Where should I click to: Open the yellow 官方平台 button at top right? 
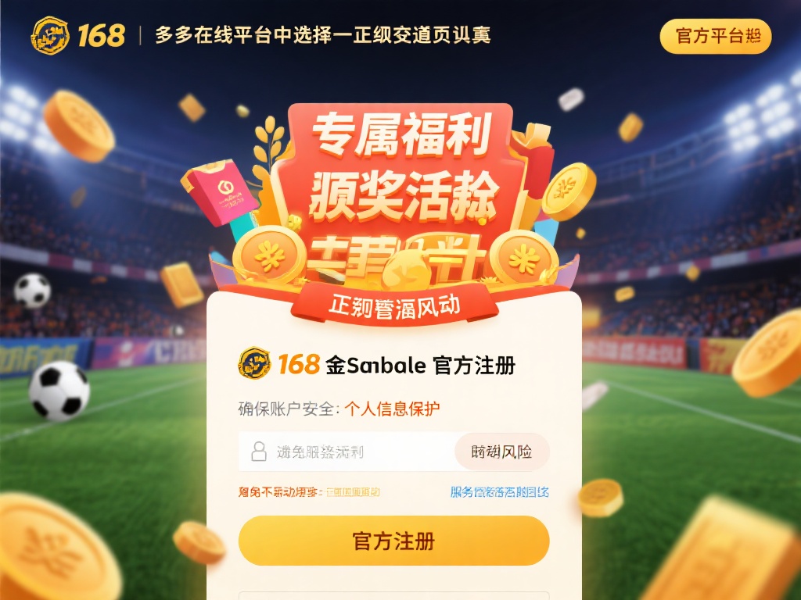coord(715,36)
